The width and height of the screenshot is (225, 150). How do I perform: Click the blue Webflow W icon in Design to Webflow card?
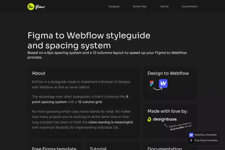pos(163,83)
